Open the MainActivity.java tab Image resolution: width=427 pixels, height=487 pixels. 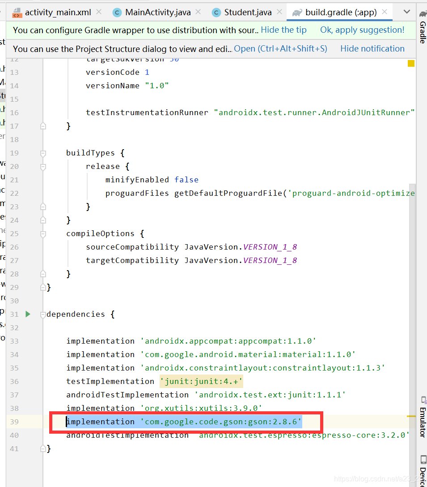point(152,12)
